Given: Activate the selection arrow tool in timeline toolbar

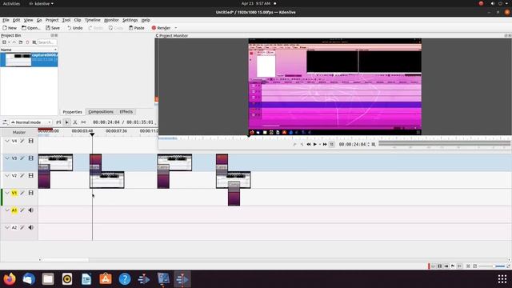Looking at the screenshot, I should click(x=67, y=122).
